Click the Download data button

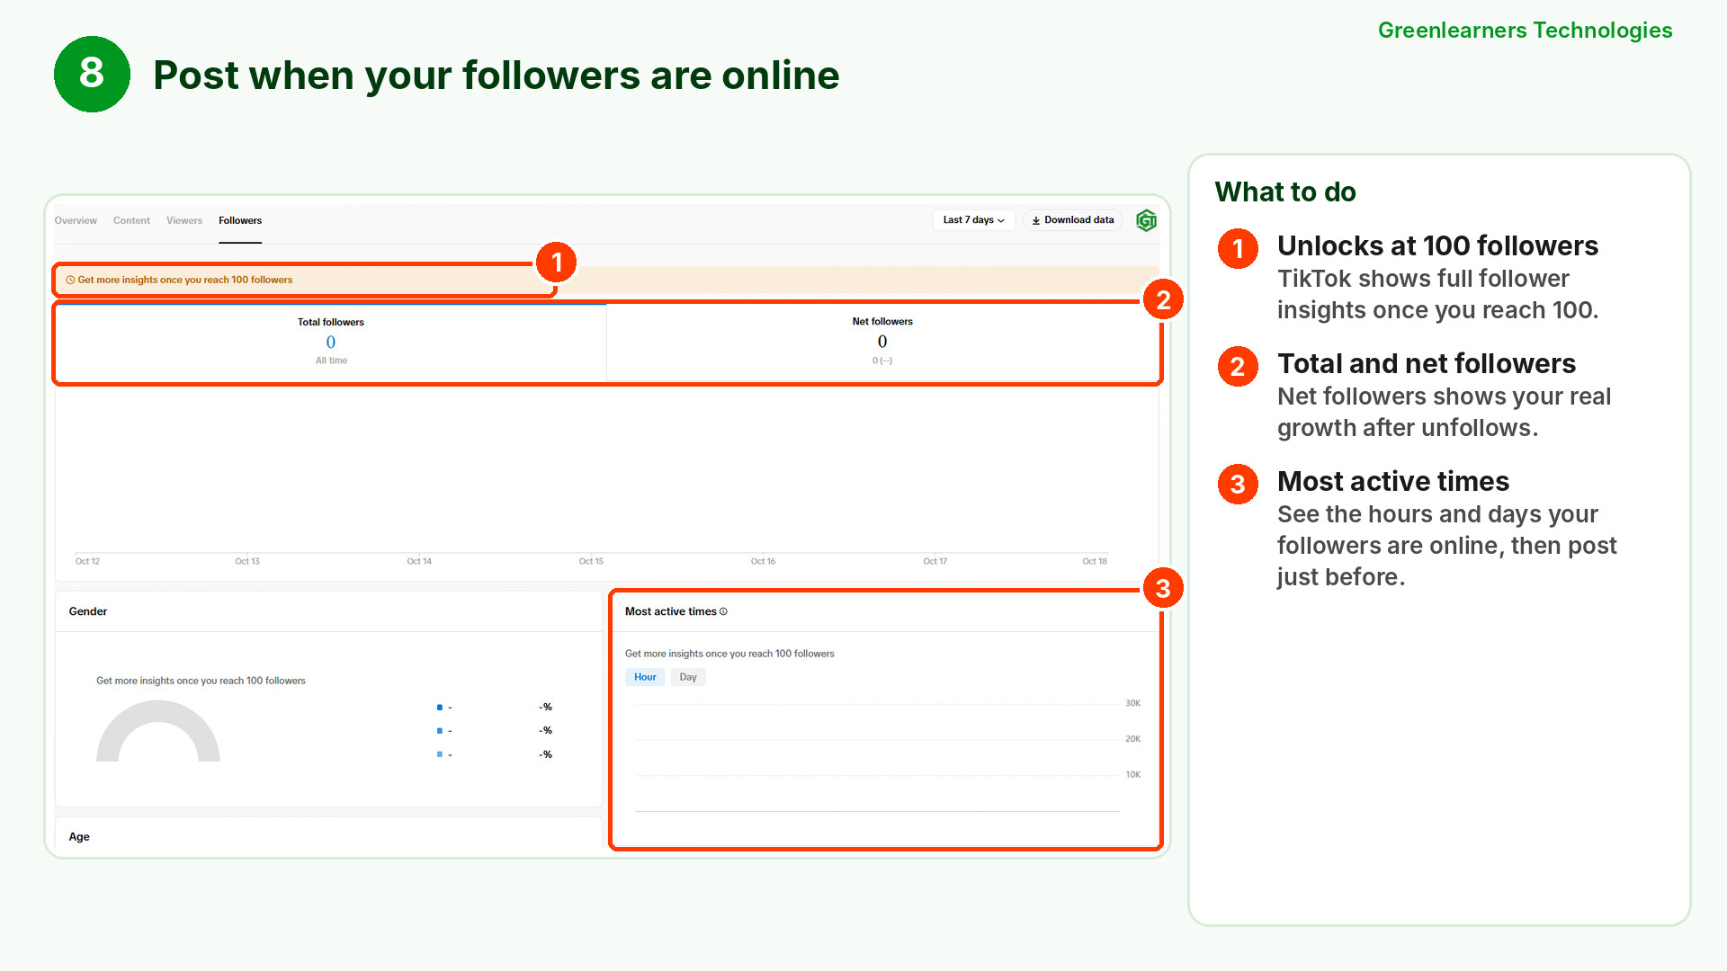point(1072,220)
